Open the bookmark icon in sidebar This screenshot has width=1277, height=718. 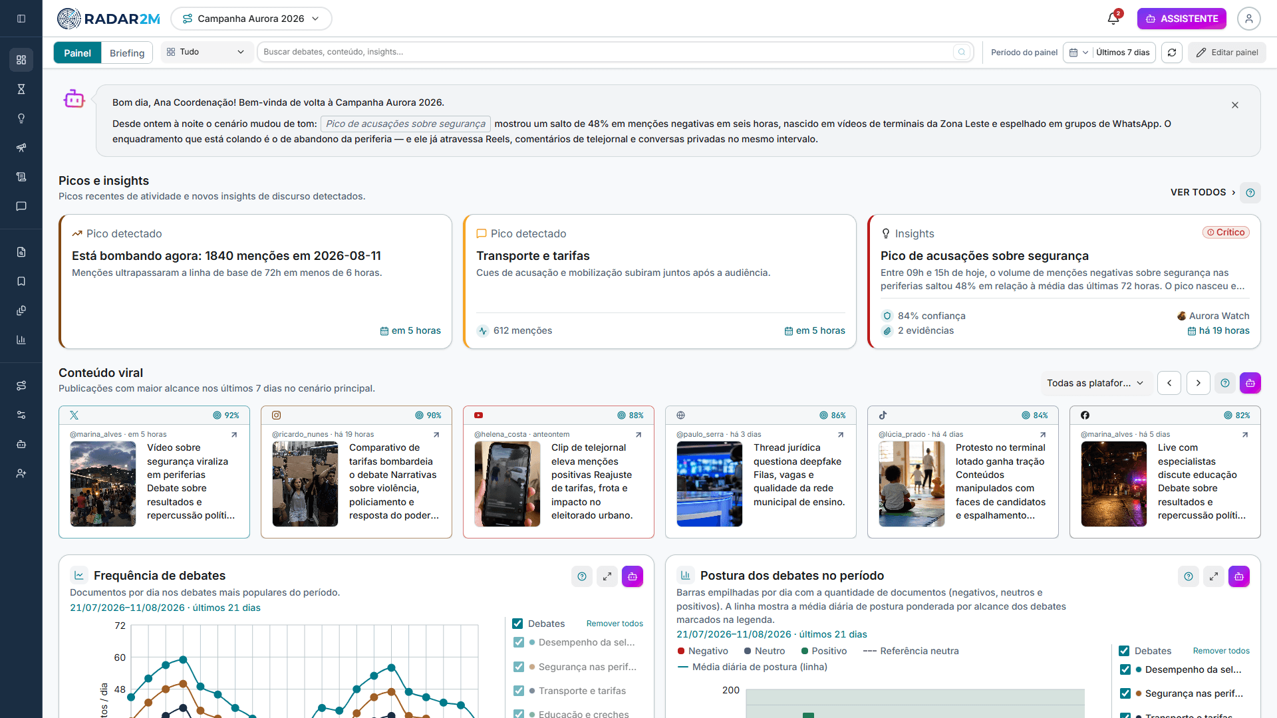[x=21, y=281]
